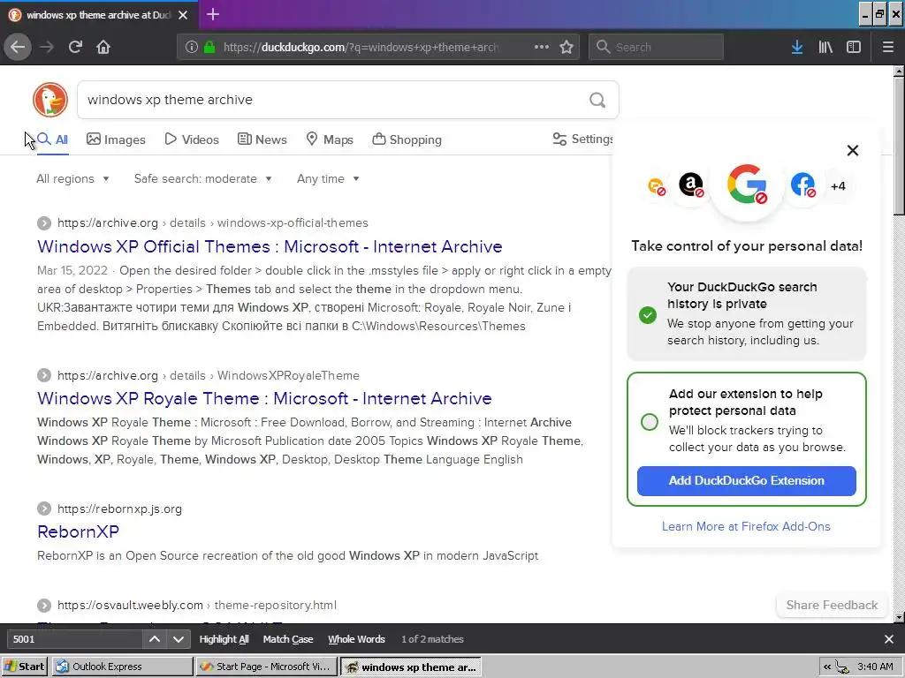This screenshot has width=905, height=678.
Task: Click the Share Feedback button
Action: click(x=832, y=605)
